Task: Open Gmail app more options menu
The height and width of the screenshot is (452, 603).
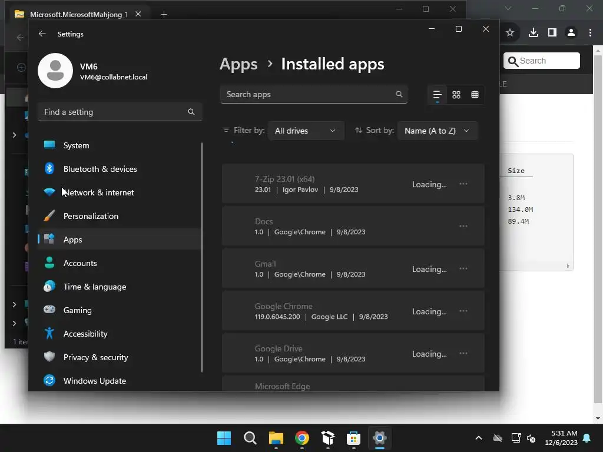Action: [x=463, y=268]
